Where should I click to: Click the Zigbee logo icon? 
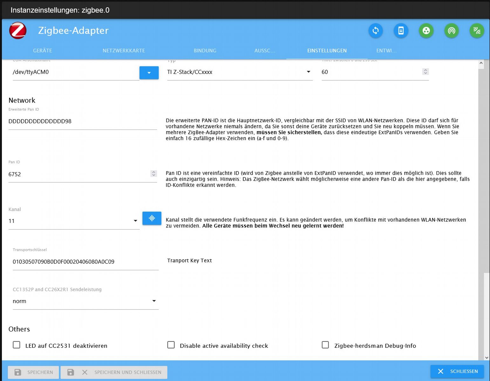tap(18, 30)
